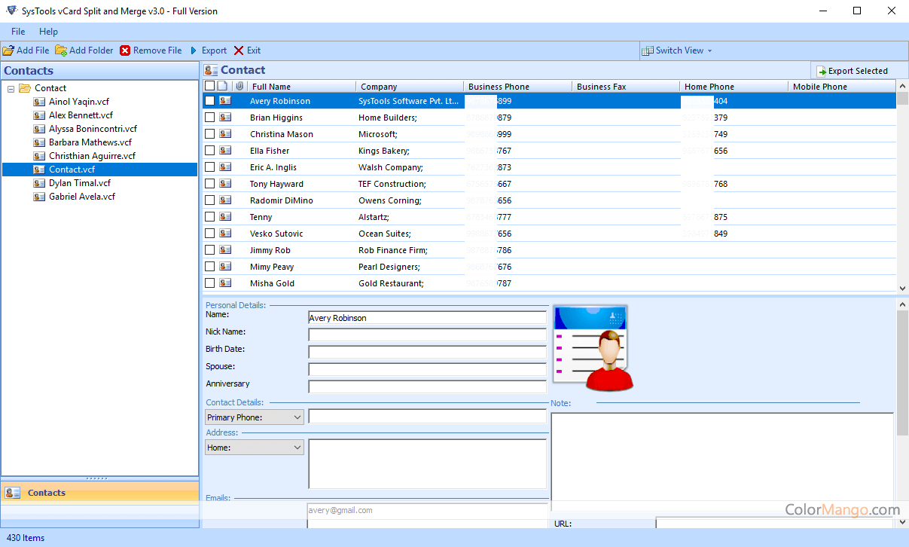Click the Switch View grid icon
This screenshot has height=547, width=909.
pos(648,50)
